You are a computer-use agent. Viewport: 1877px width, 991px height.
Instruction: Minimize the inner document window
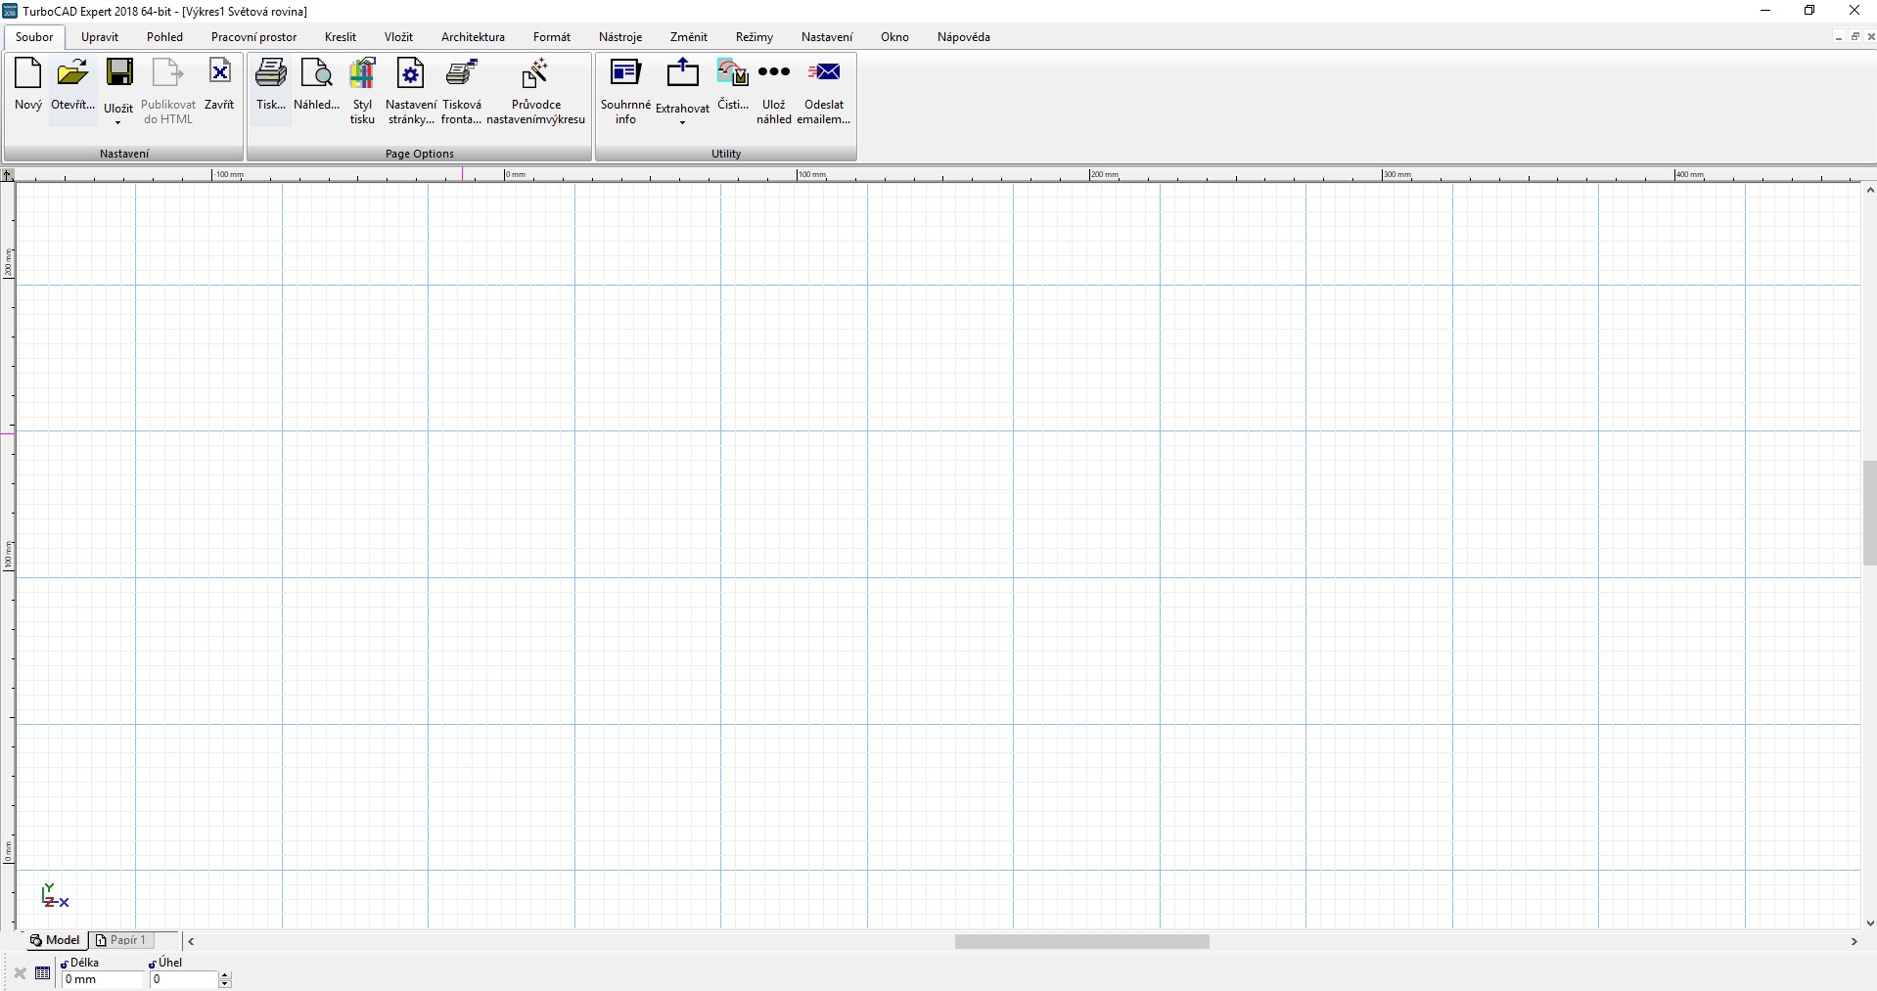coord(1838,37)
